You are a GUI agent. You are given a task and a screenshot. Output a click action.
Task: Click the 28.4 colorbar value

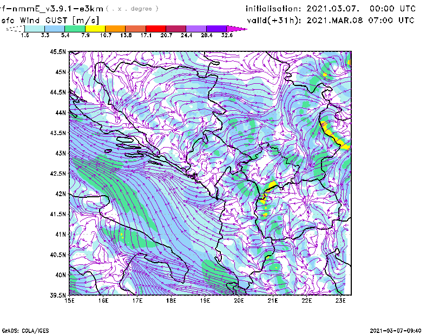click(x=207, y=35)
